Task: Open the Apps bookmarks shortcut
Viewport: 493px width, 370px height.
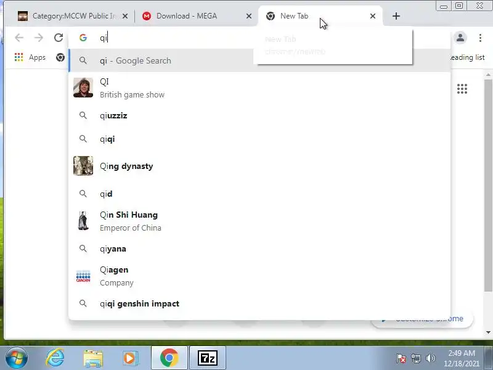Action: pos(30,57)
